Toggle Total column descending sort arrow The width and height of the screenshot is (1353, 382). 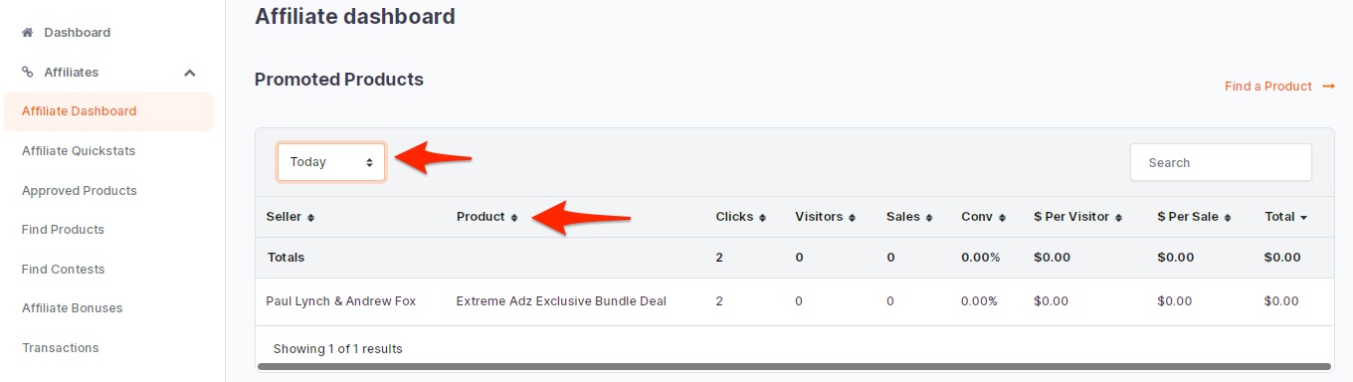(x=1303, y=218)
